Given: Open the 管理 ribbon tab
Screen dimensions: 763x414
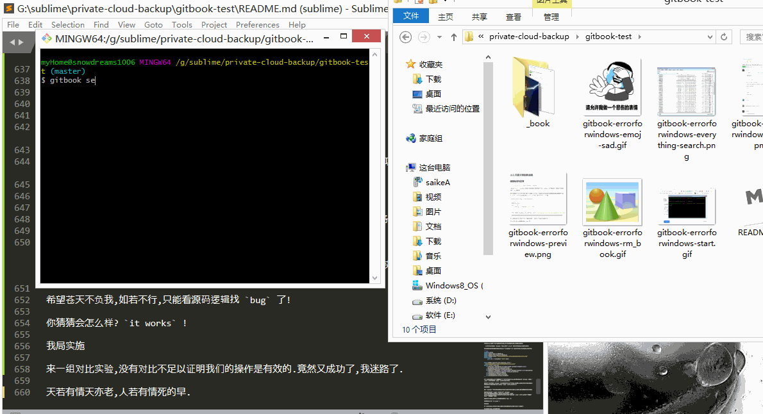Looking at the screenshot, I should [551, 17].
